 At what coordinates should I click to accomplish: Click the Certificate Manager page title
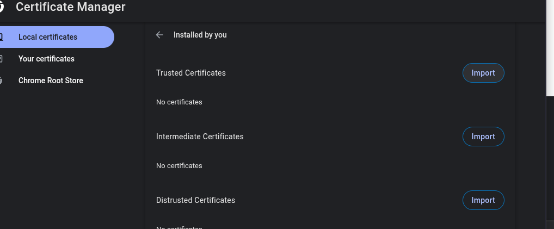coord(71,7)
